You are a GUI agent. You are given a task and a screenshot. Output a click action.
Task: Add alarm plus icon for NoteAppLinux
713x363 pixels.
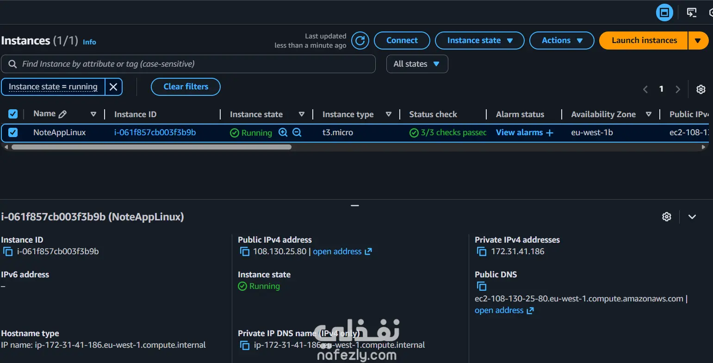pyautogui.click(x=550, y=133)
